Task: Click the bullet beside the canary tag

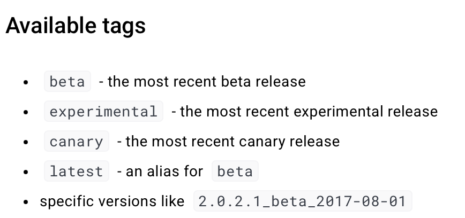Action: click(26, 142)
